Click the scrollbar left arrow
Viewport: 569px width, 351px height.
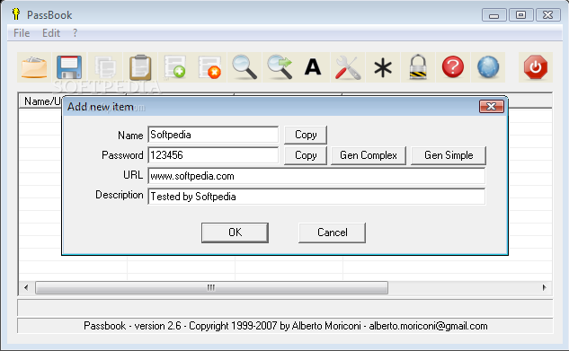26,287
